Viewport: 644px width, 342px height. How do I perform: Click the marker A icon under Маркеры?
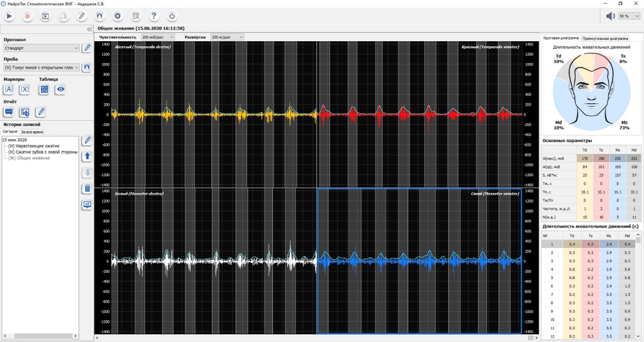coord(8,90)
